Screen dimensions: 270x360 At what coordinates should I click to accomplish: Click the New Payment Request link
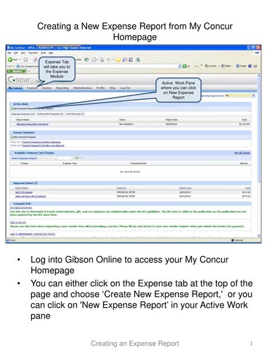24,137
